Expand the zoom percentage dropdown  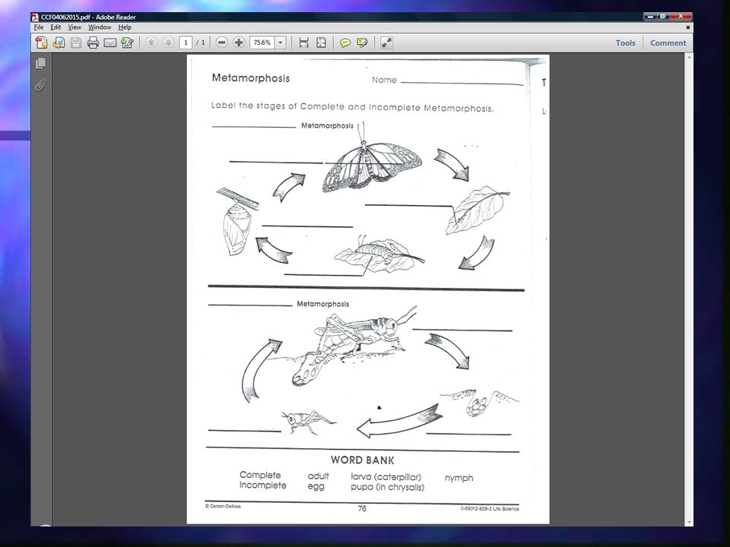(x=281, y=43)
